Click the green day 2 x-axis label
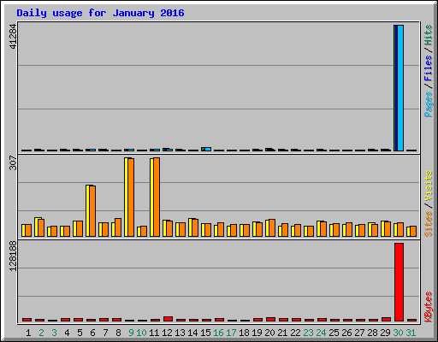 41,333
